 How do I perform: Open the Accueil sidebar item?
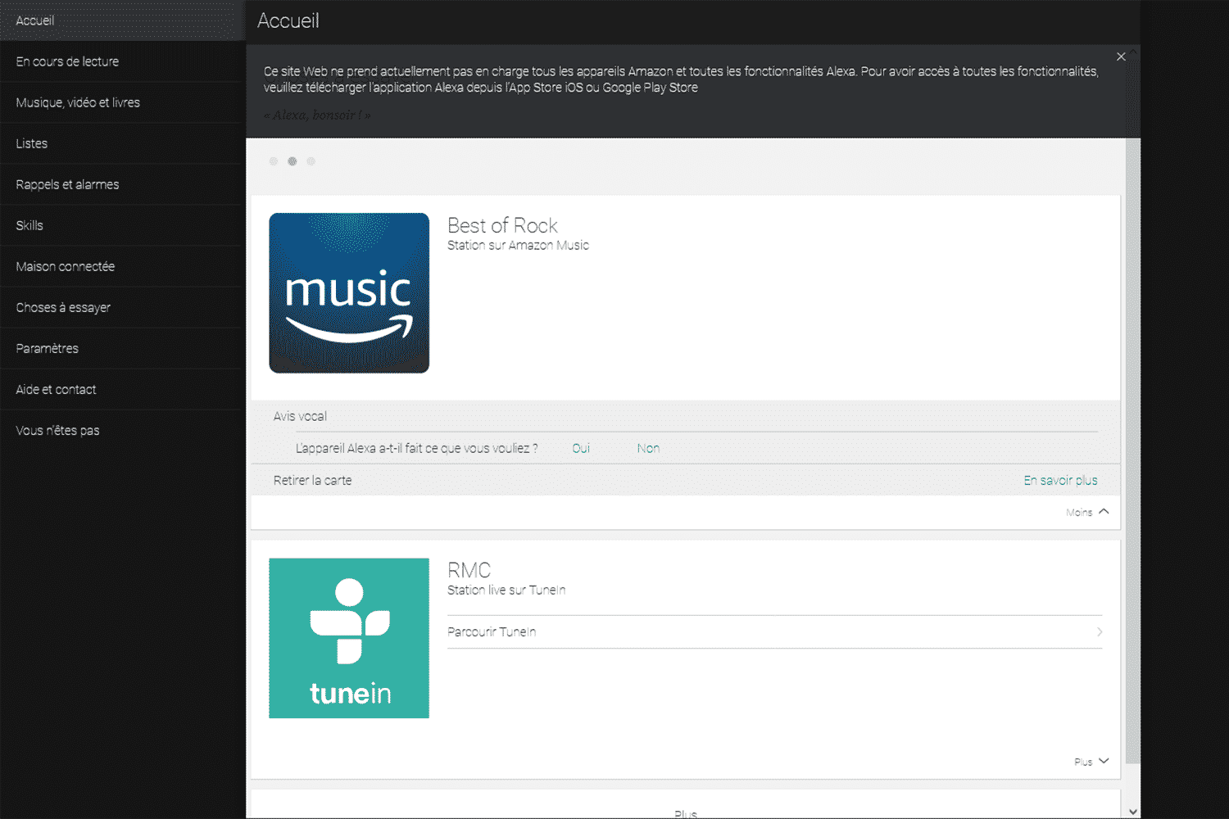(x=123, y=20)
